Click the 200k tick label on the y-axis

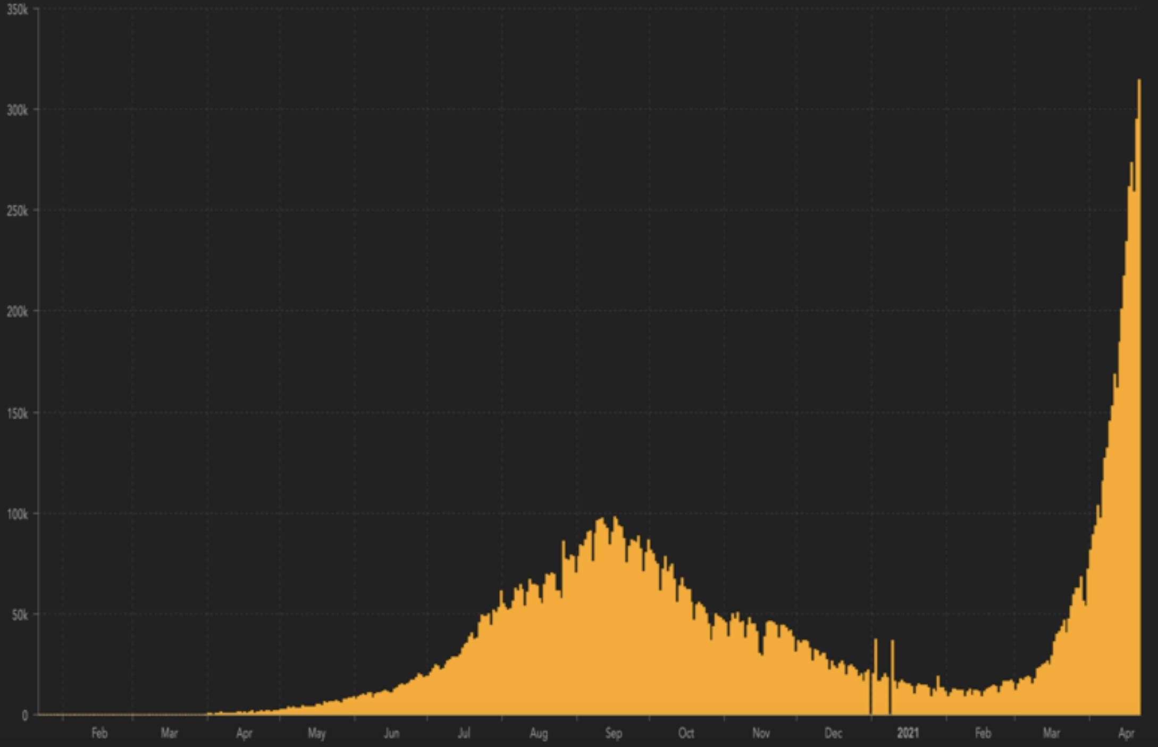[x=18, y=312]
